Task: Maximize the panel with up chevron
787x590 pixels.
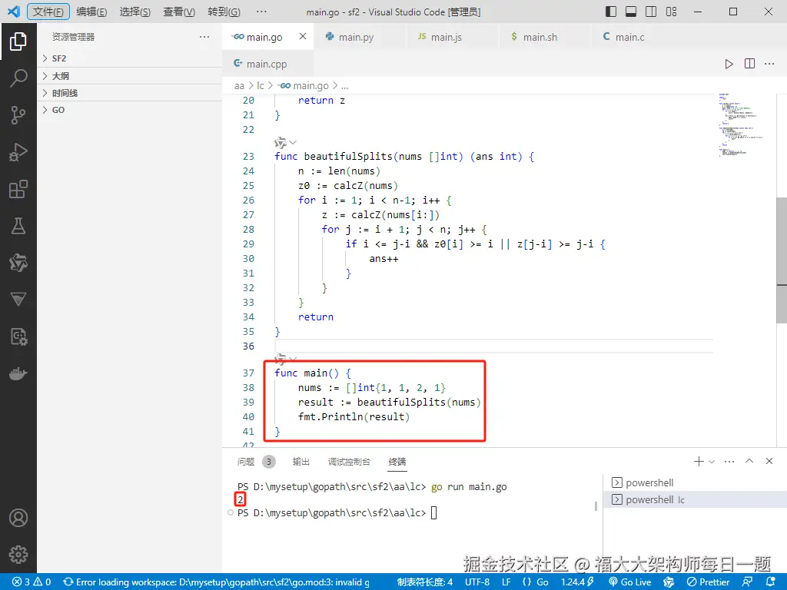Action: coord(749,461)
